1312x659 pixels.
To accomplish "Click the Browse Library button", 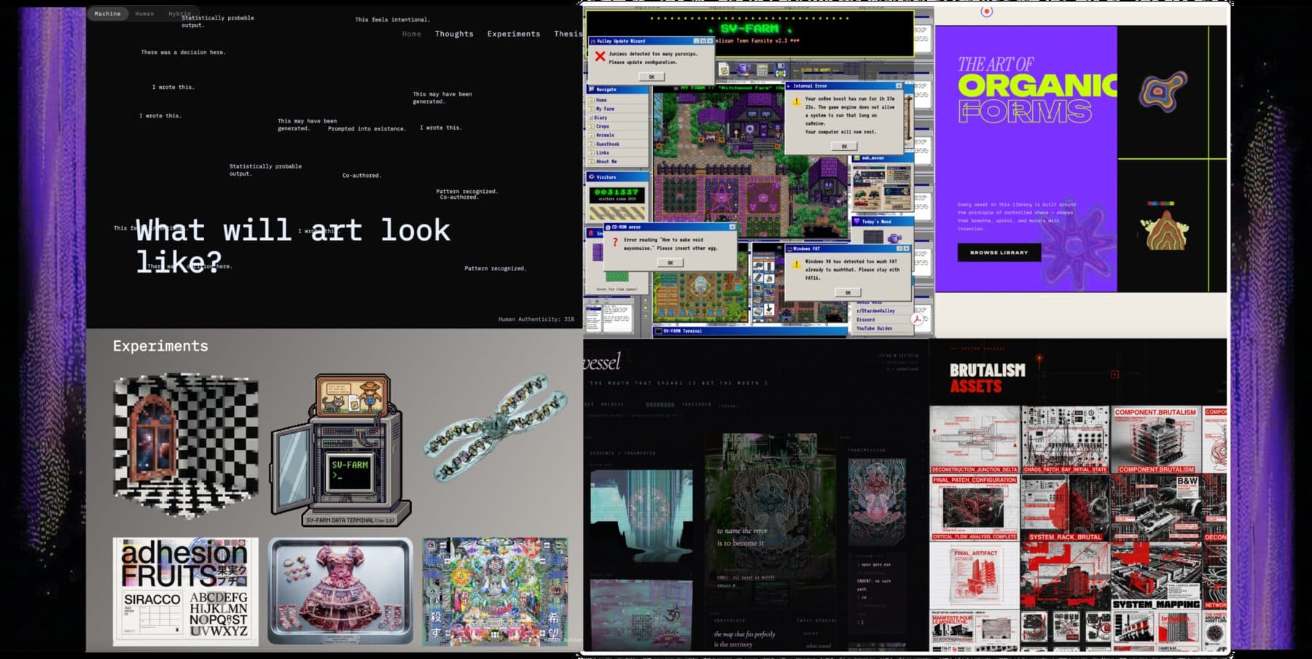I will pos(999,253).
